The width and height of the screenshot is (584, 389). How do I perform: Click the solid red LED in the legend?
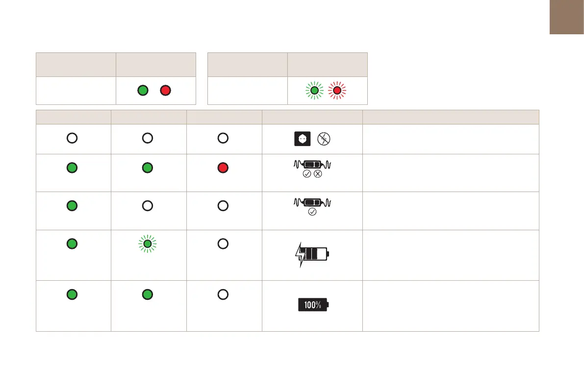click(165, 91)
